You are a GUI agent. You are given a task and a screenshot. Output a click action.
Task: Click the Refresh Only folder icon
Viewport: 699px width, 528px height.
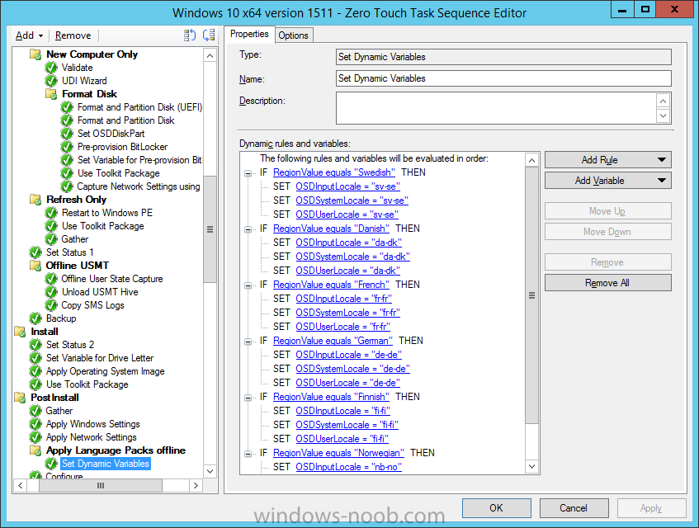click(35, 200)
